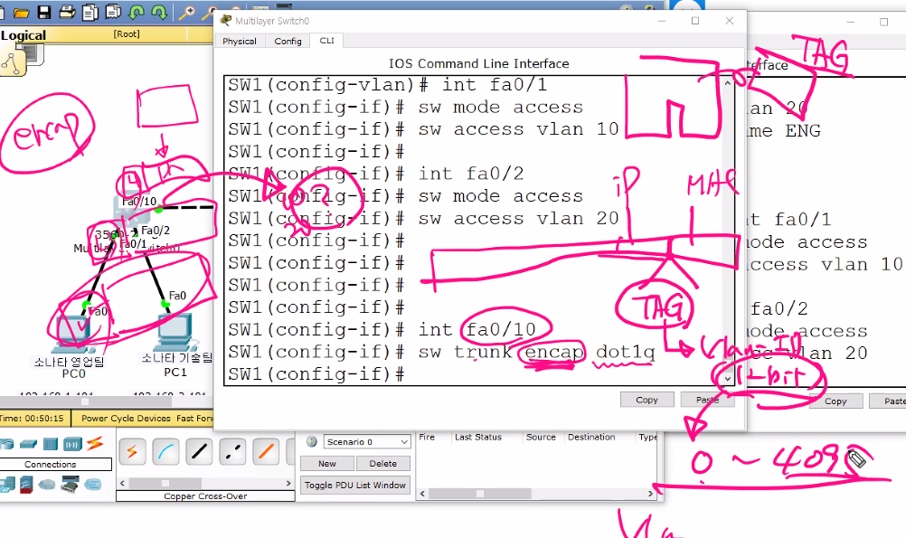Zoom in with the magnifier plus icon
The image size is (906, 538).
pos(186,12)
